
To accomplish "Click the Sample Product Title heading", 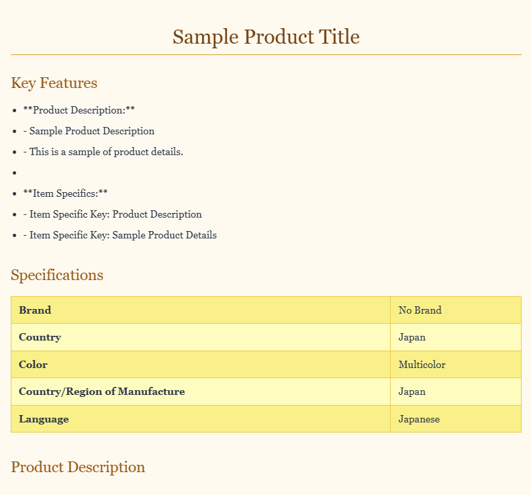I will pos(266,36).
